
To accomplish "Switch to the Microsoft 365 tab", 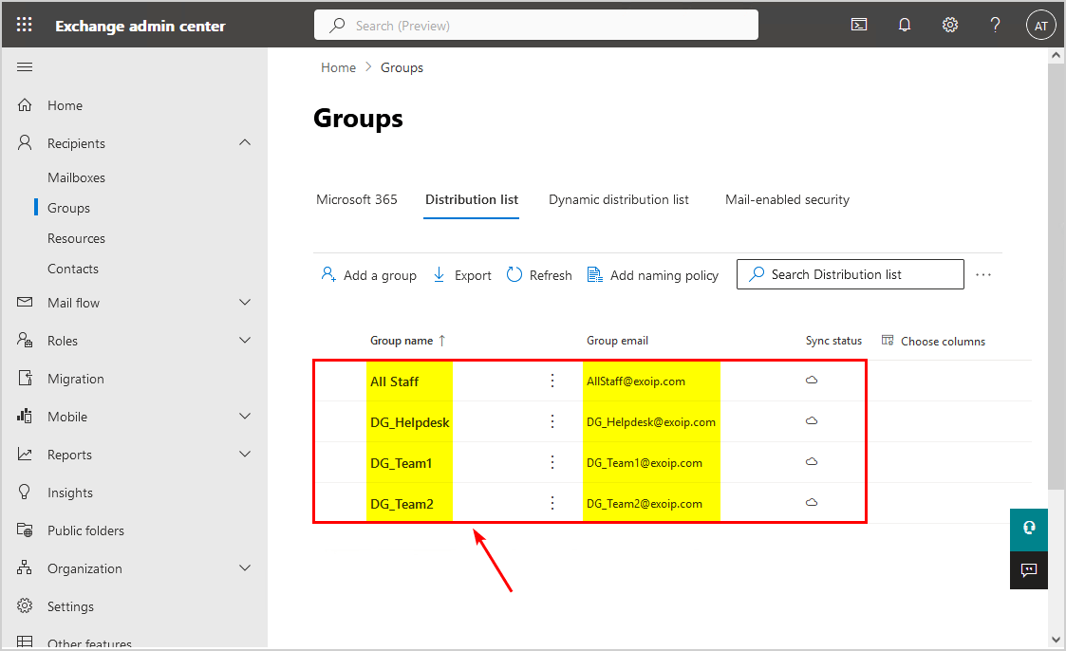I will 357,200.
